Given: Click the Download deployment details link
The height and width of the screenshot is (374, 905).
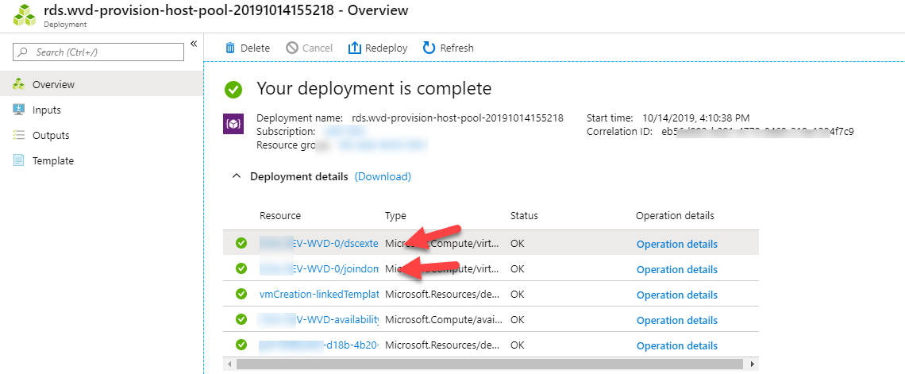Looking at the screenshot, I should pos(383,176).
